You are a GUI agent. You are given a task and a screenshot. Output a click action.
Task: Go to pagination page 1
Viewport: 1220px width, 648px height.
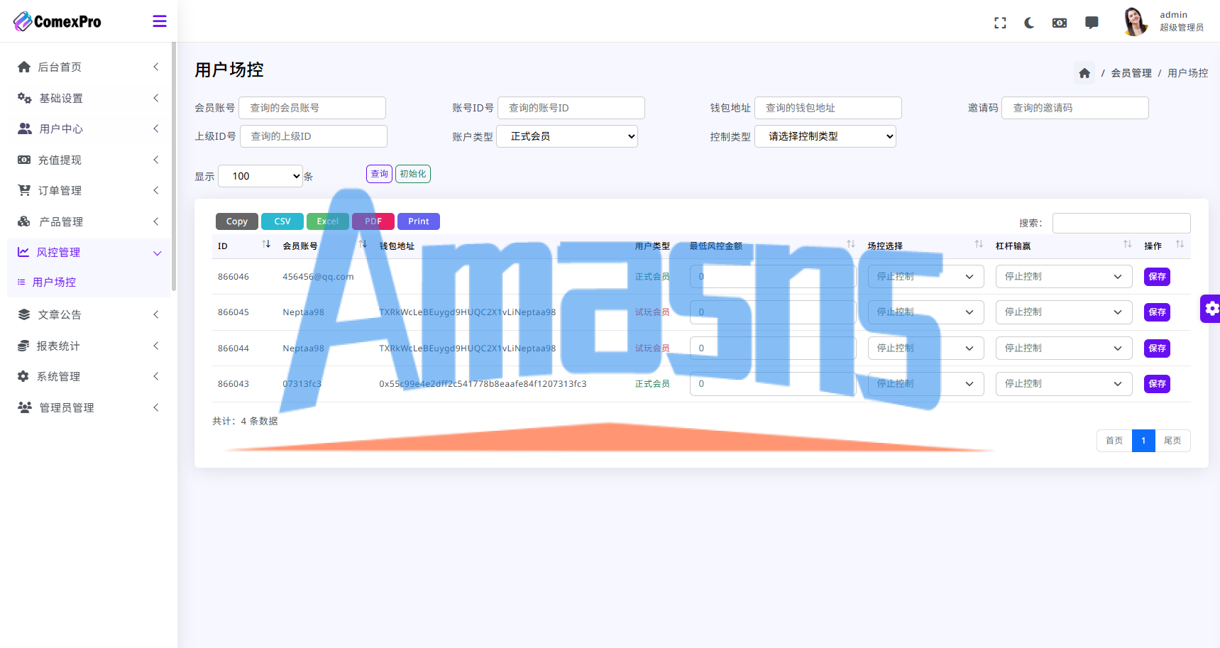click(1143, 441)
